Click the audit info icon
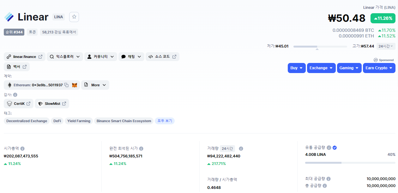The image size is (398, 193). coord(15,95)
